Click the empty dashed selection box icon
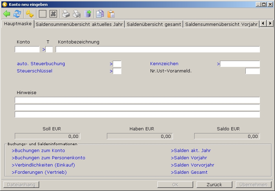The height and width of the screenshot is (191, 275). [43, 14]
